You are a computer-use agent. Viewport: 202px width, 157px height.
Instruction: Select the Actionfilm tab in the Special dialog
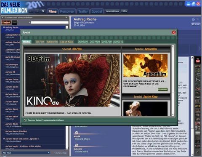(x=52, y=42)
